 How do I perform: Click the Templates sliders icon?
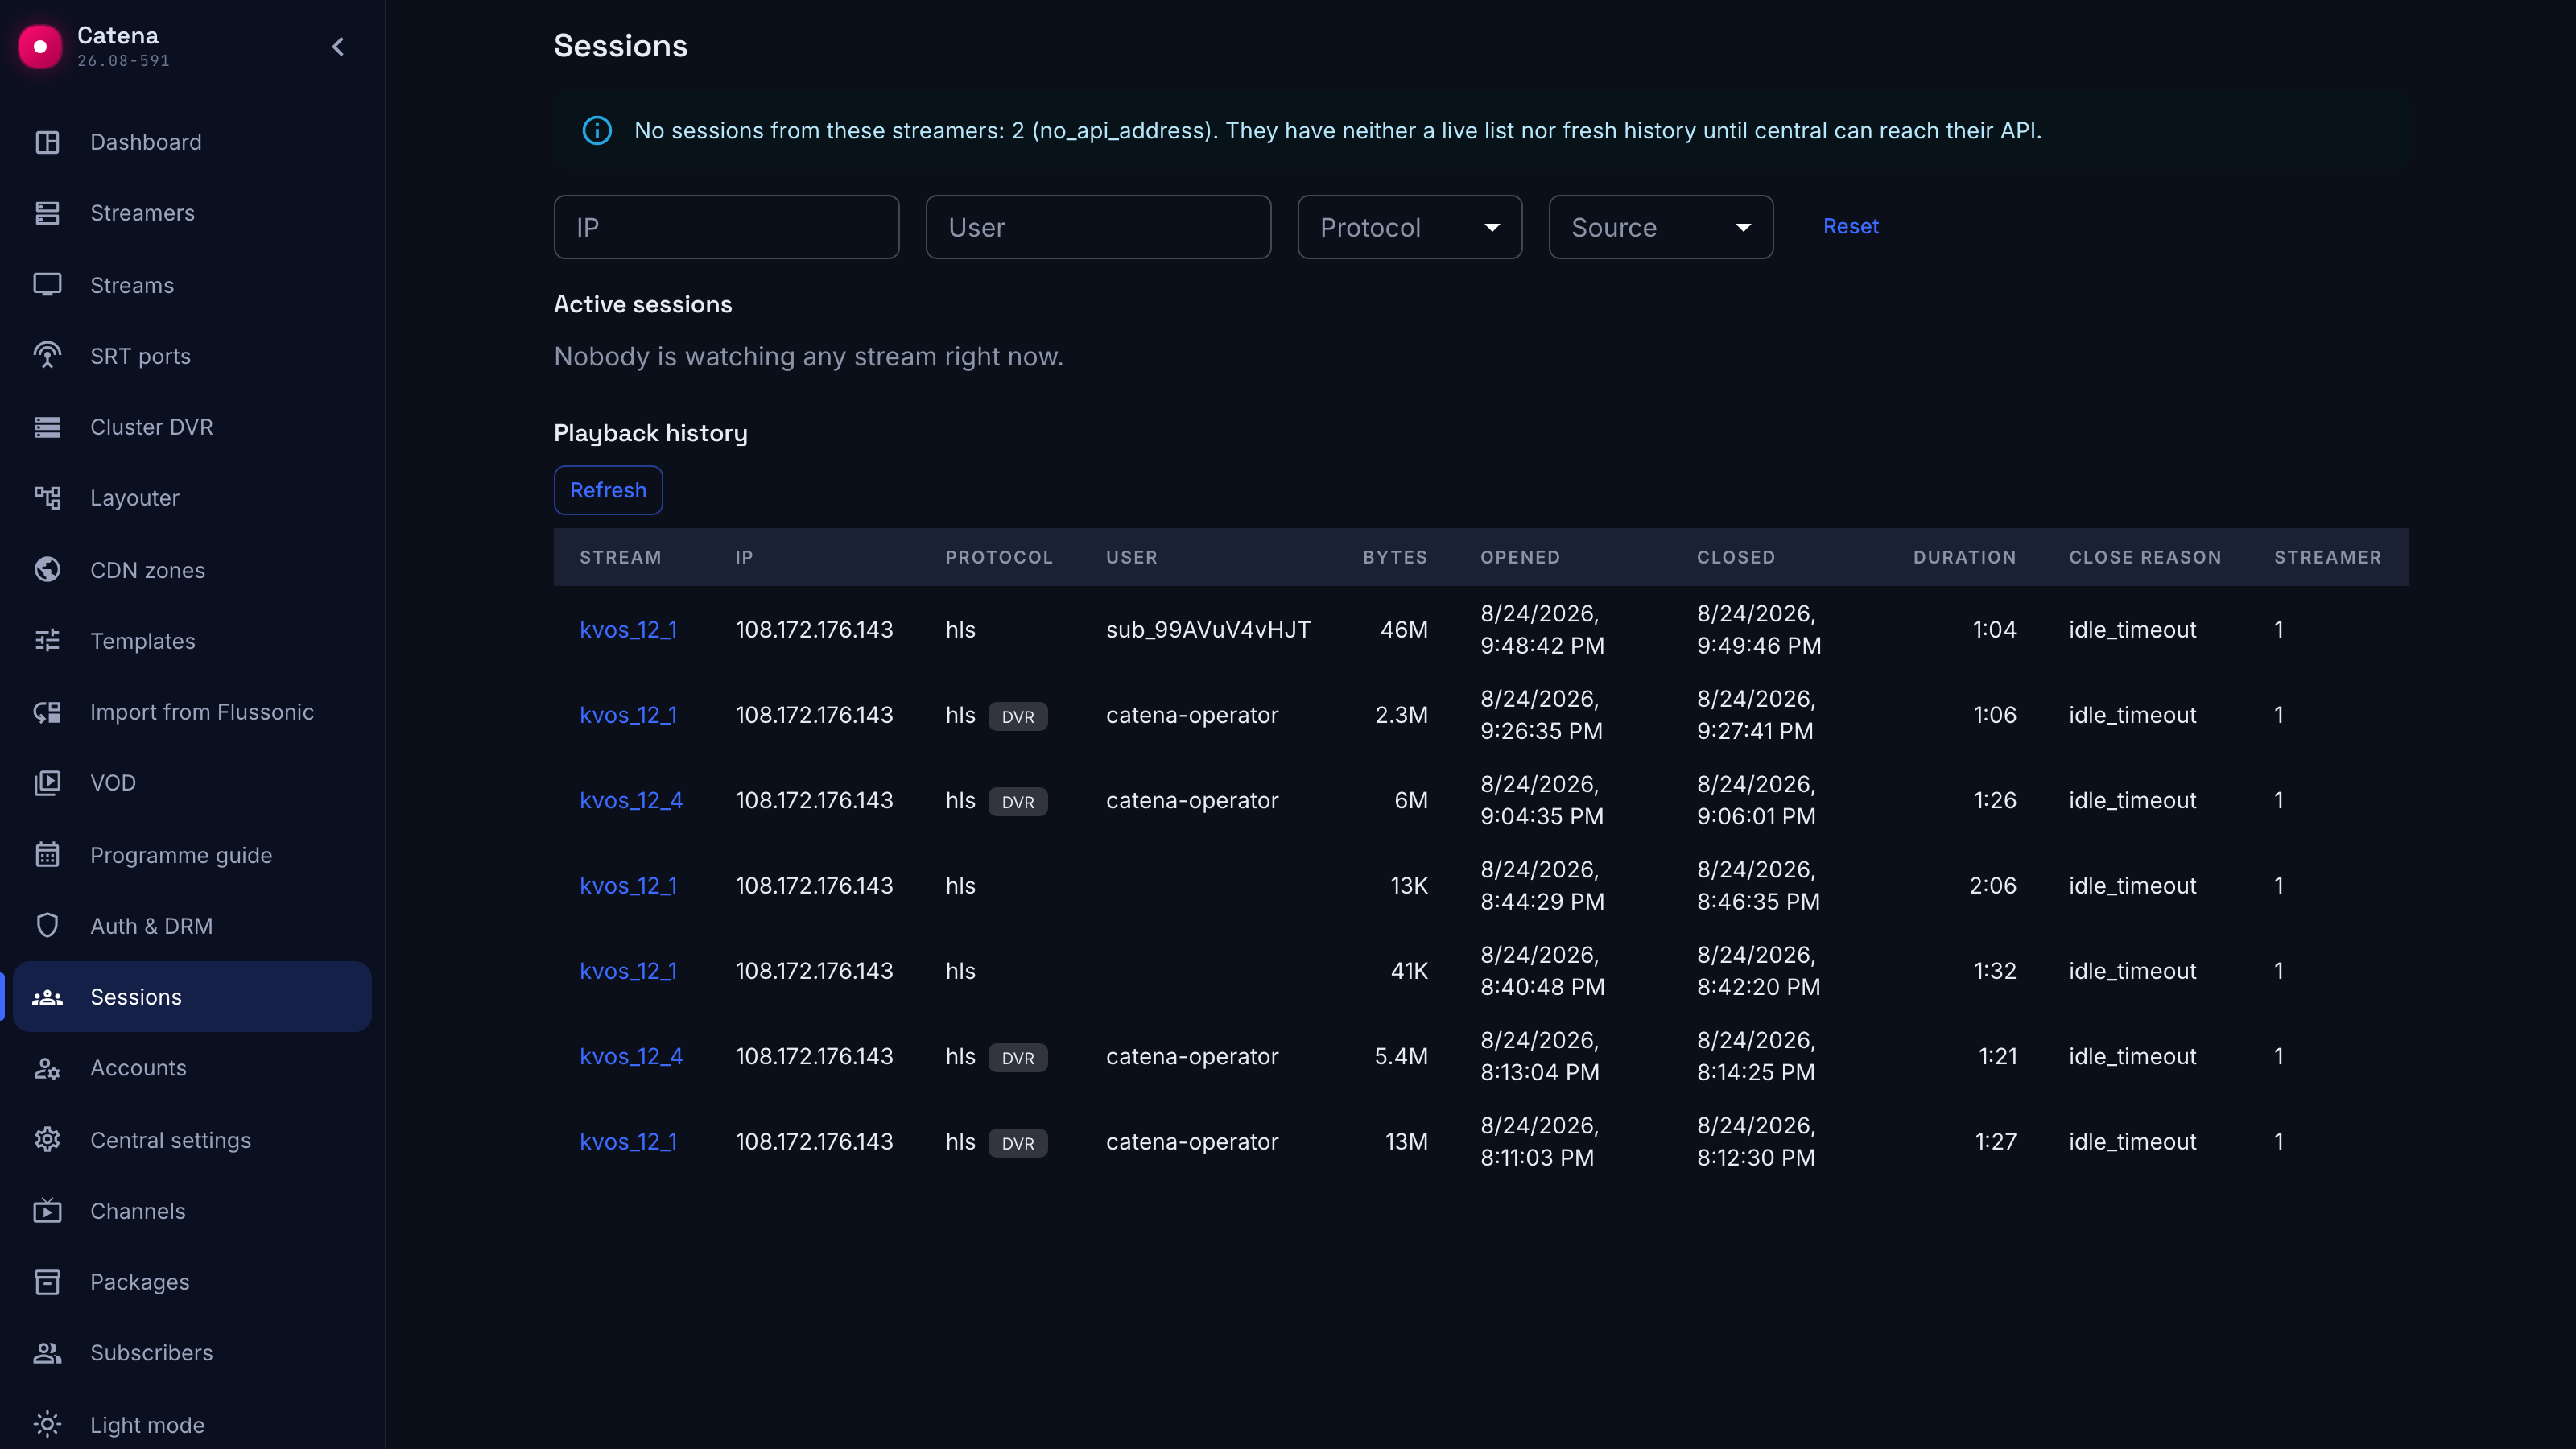pos(47,641)
